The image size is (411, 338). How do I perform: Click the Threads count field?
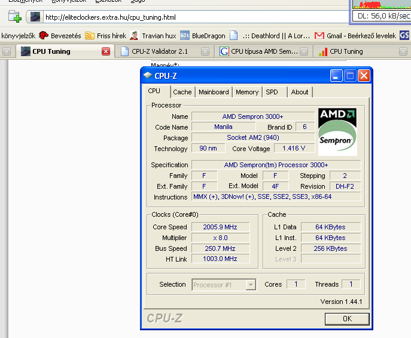(x=351, y=284)
